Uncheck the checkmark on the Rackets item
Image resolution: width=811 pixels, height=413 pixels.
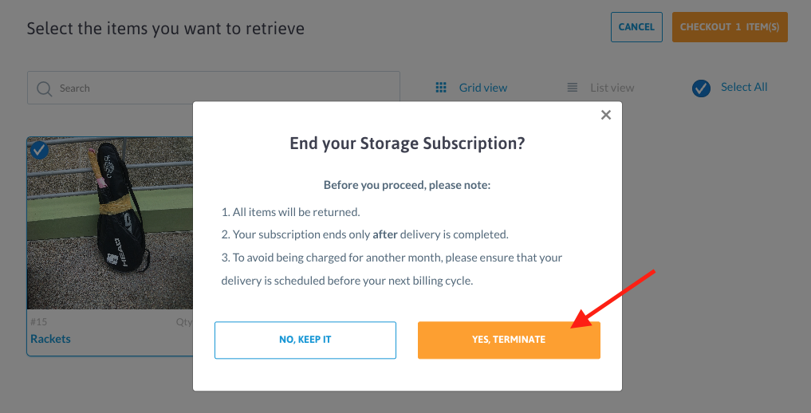pos(39,150)
